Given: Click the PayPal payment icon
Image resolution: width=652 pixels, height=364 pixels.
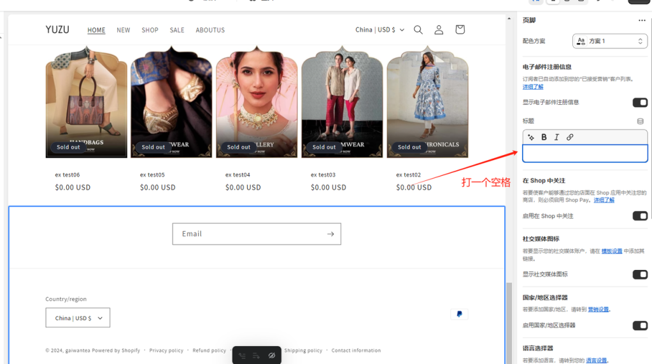Looking at the screenshot, I should (459, 314).
